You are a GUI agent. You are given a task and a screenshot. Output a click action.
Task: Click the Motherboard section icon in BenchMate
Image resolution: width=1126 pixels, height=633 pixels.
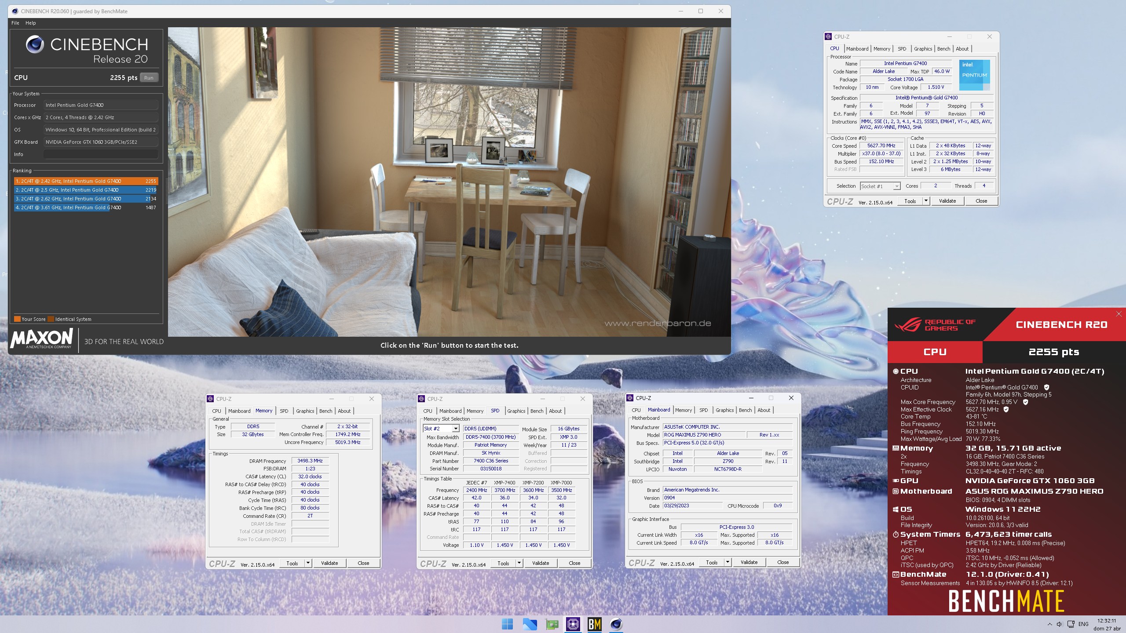pyautogui.click(x=896, y=491)
